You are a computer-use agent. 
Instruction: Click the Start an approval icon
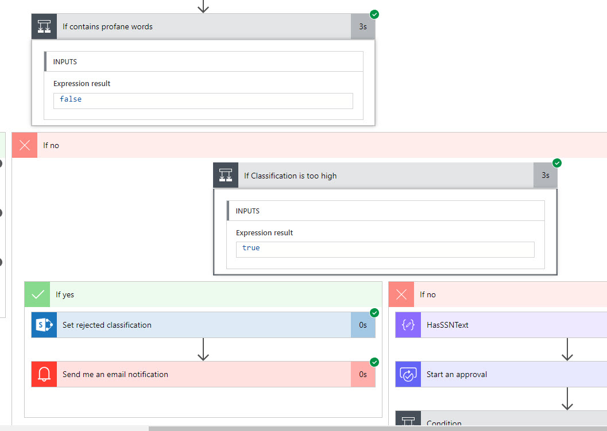[x=408, y=374]
